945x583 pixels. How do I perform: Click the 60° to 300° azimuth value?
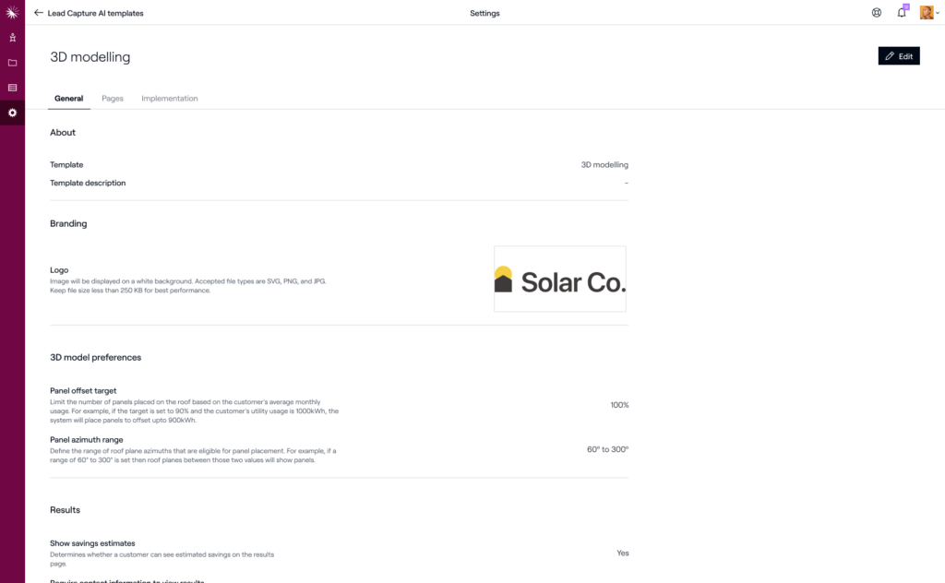(x=607, y=449)
